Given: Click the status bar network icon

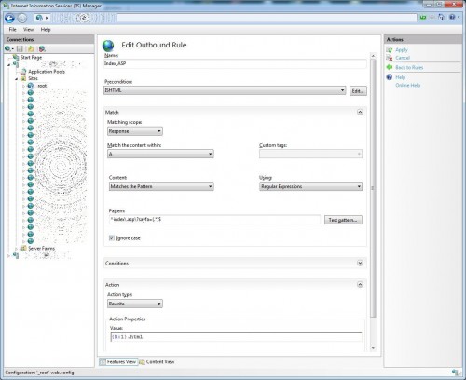Looking at the screenshot, I should pyautogui.click(x=455, y=373).
